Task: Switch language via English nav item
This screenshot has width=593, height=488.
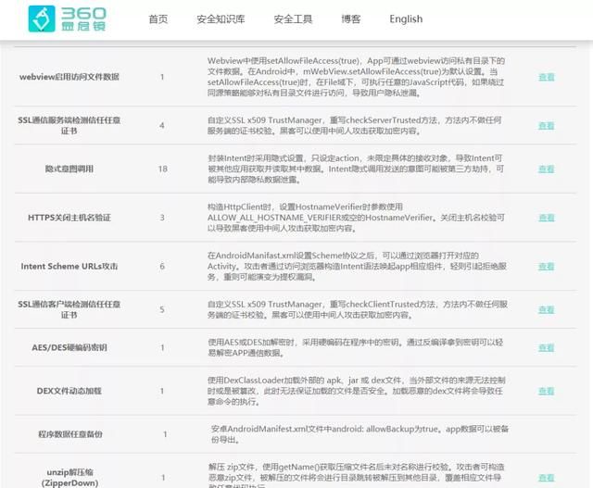Action: [406, 19]
